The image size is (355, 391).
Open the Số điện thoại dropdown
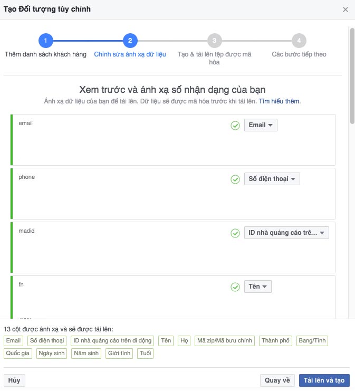tap(272, 179)
